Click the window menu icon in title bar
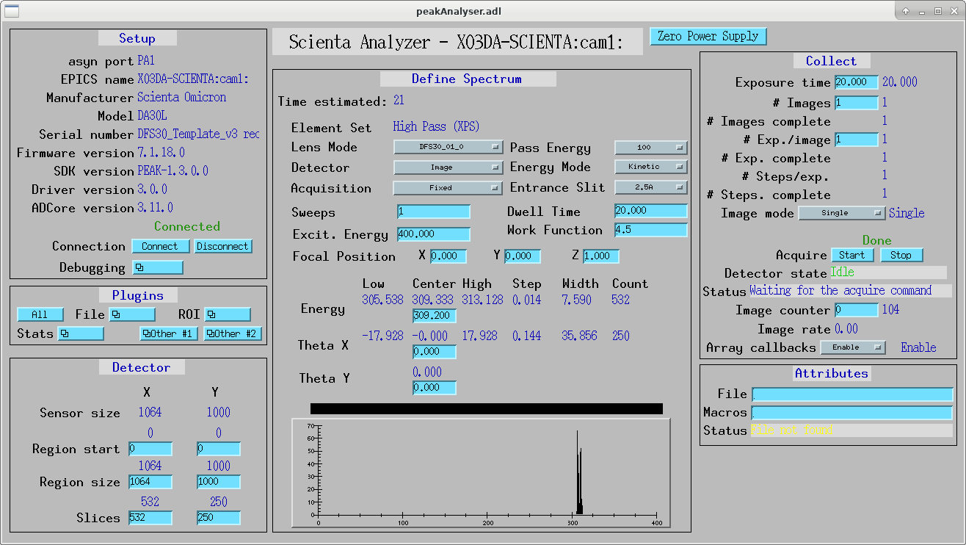The height and width of the screenshot is (545, 966). coord(12,10)
